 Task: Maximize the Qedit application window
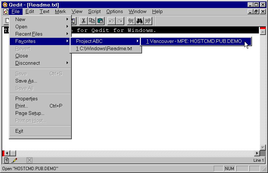coord(256,5)
